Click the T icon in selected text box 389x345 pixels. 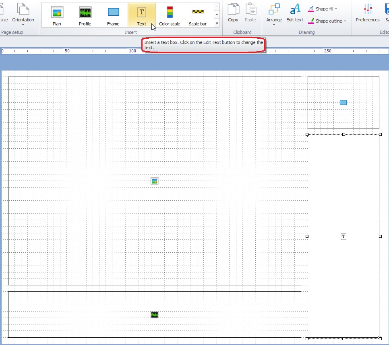(x=343, y=237)
